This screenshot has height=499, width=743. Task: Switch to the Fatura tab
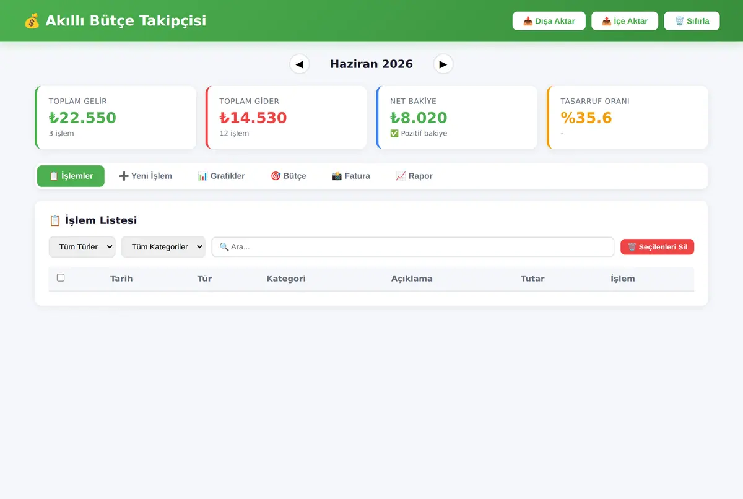(x=351, y=176)
